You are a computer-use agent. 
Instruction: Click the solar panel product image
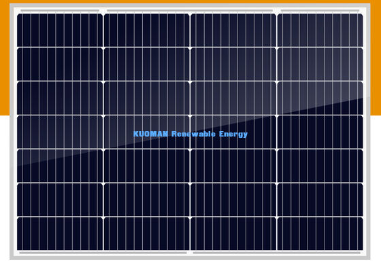190,132
